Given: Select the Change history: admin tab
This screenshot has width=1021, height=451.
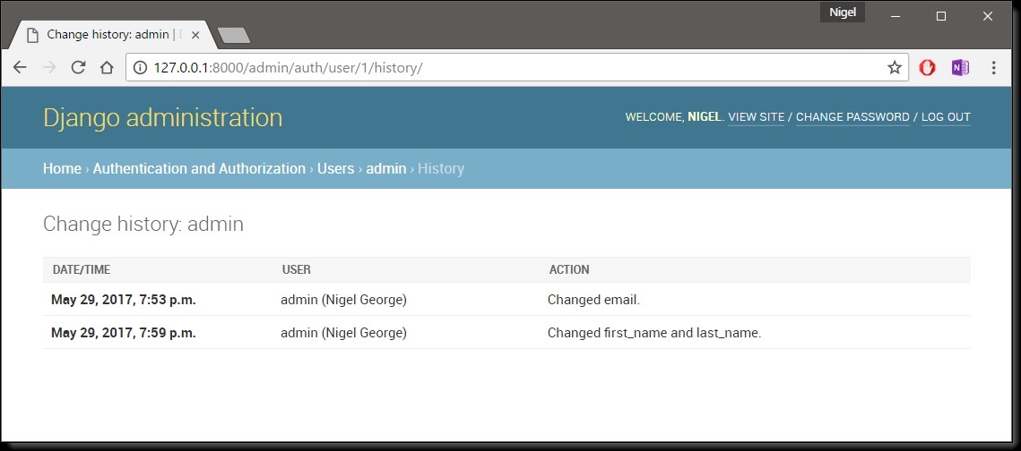Looking at the screenshot, I should tap(110, 35).
